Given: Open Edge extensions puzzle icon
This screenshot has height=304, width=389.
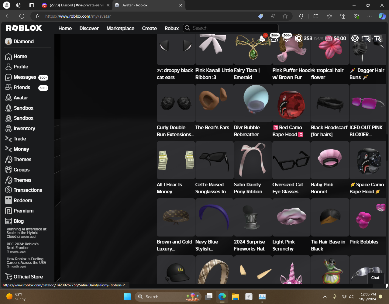Looking at the screenshot, I should (x=301, y=16).
